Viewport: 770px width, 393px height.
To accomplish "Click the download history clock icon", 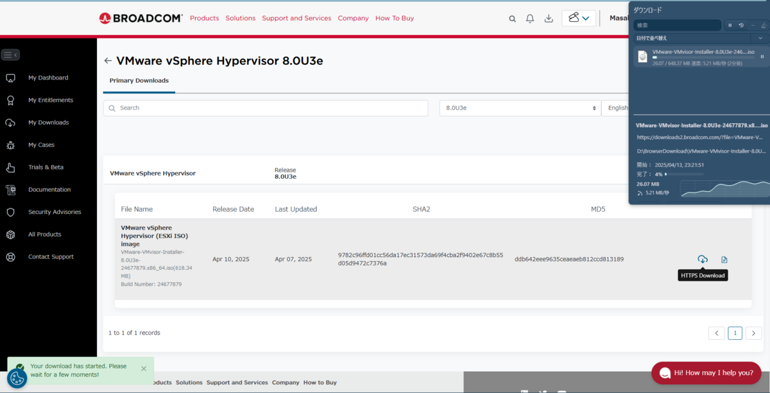I will click(x=741, y=25).
